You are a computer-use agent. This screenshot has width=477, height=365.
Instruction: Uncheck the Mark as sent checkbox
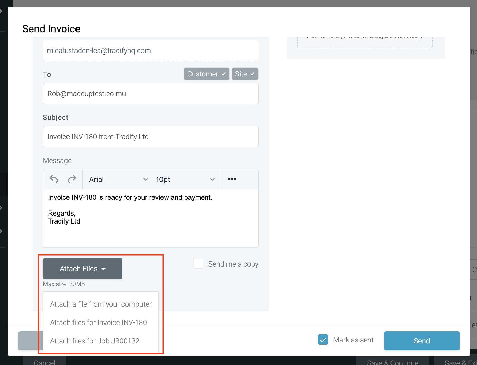(323, 340)
